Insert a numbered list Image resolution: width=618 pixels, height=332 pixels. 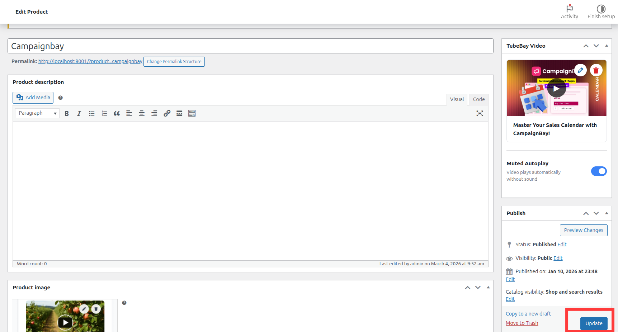104,113
